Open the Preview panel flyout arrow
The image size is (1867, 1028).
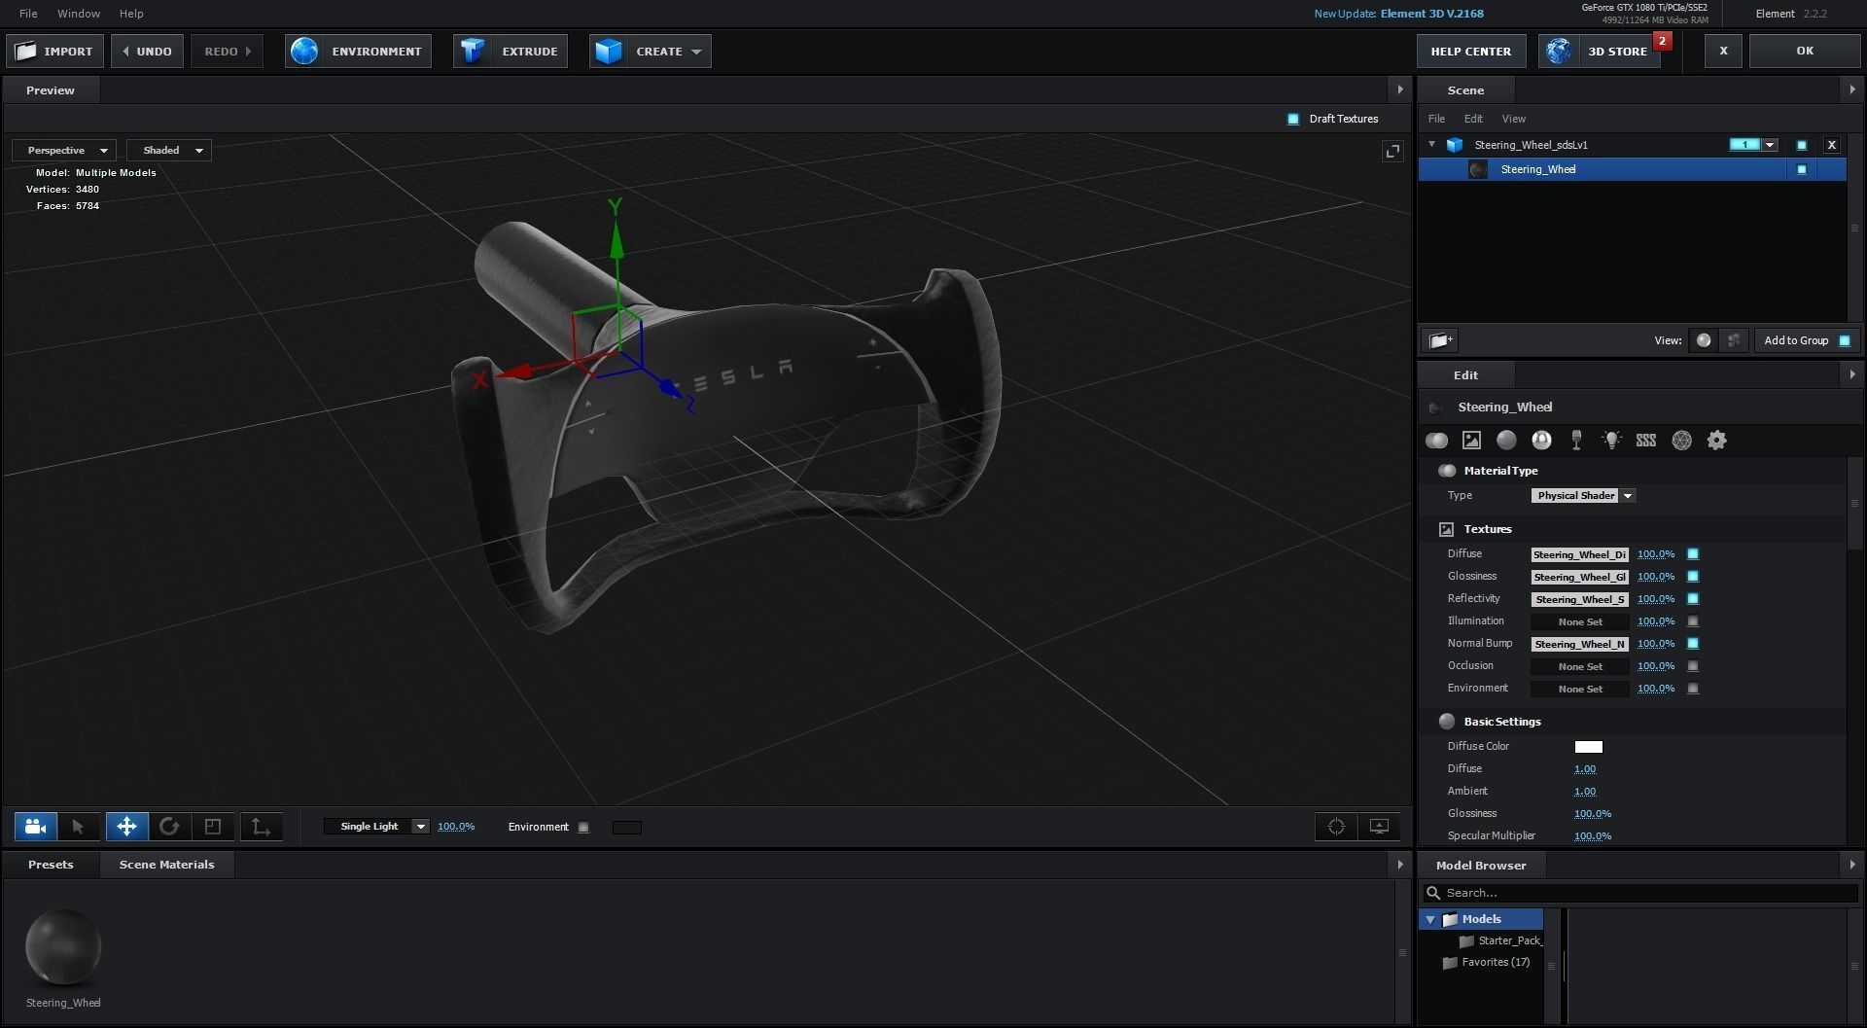pos(1400,89)
